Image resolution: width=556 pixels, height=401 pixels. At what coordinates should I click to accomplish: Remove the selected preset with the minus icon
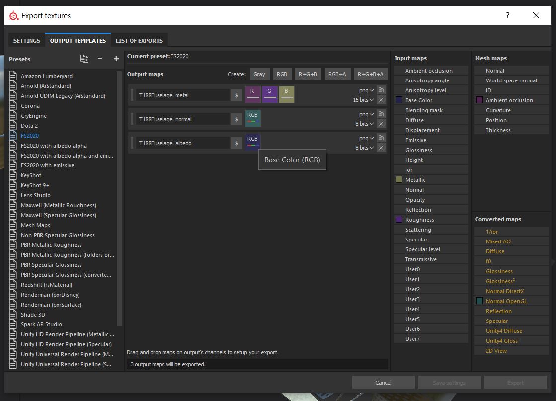100,59
